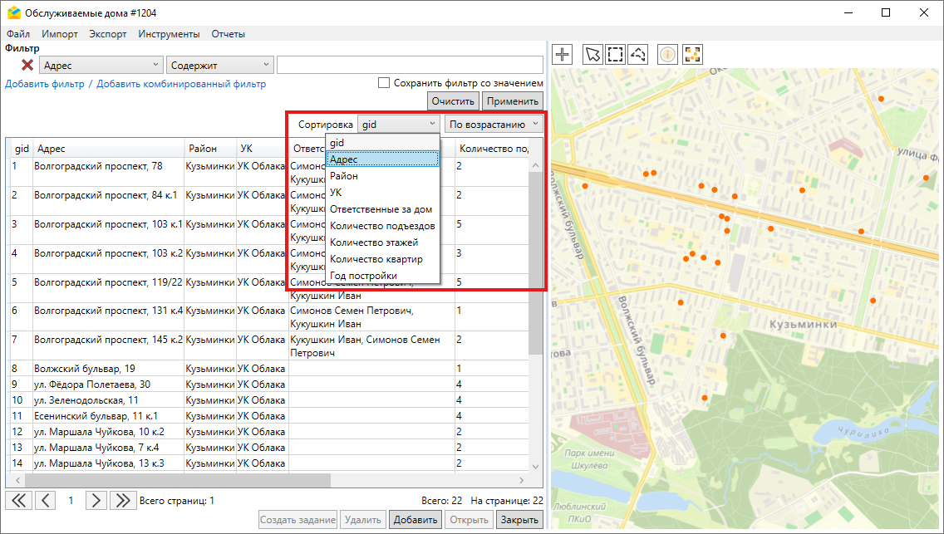Select the arrow pointer selection tool
Screen dimensions: 944x534
pyautogui.click(x=592, y=55)
